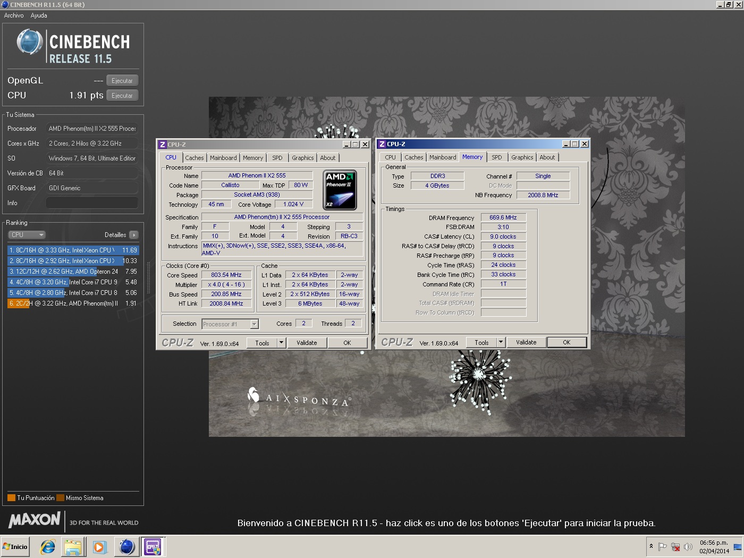
Task: Select ranking row 4 Intel Core i7 3.20 GHz
Action: click(73, 282)
